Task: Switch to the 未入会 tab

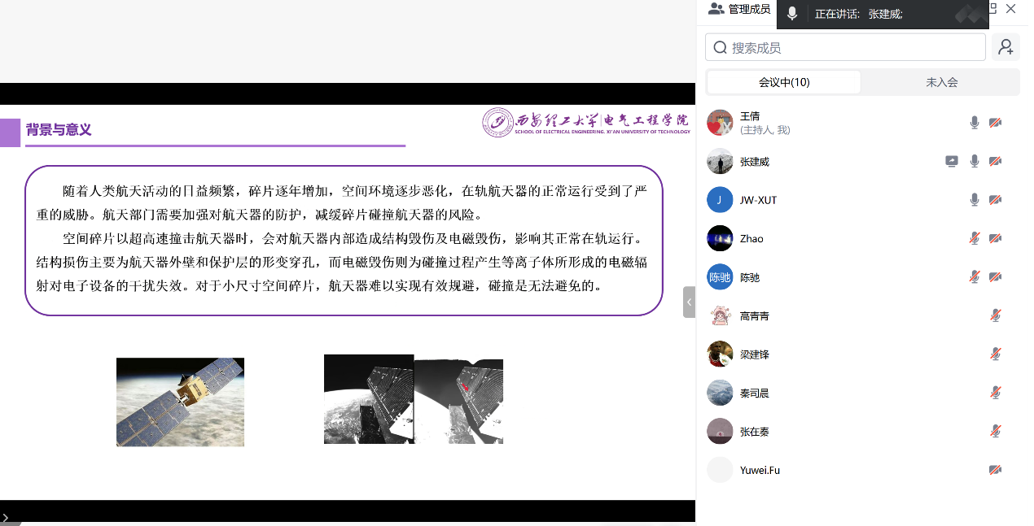Action: point(941,82)
